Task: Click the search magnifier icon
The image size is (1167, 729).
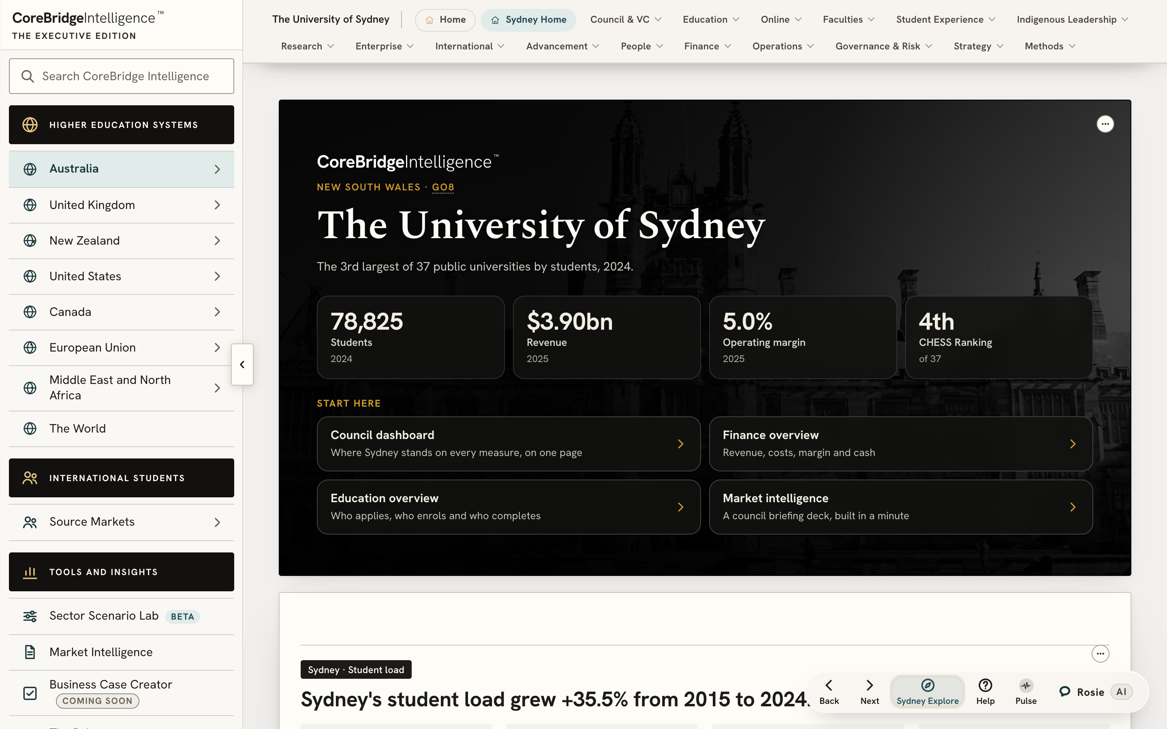Action: [x=28, y=76]
